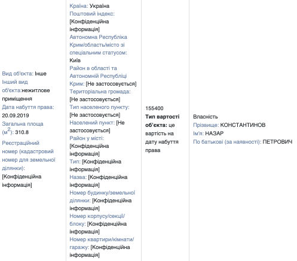Click the total area value 310.8

(22, 132)
